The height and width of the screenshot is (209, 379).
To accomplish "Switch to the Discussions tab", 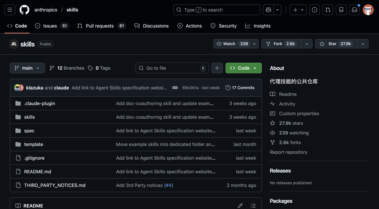I will click(152, 26).
